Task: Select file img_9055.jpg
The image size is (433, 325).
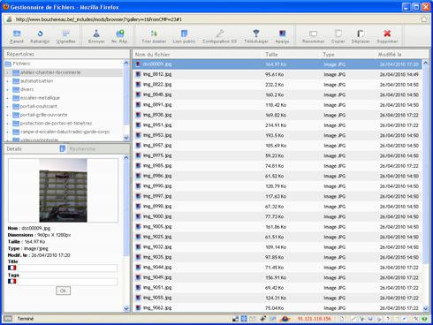Action: click(277, 298)
